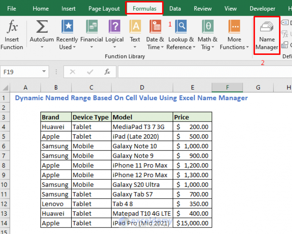Click the 'Price' header cell
292x234 pixels.
(193, 117)
